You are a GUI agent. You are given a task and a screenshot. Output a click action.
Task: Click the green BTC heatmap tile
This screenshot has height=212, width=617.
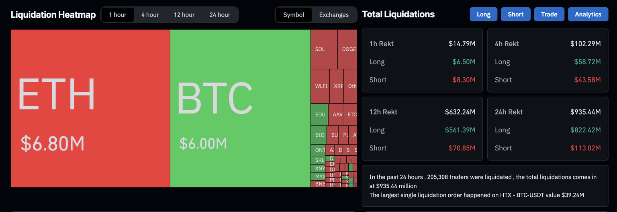click(x=240, y=108)
